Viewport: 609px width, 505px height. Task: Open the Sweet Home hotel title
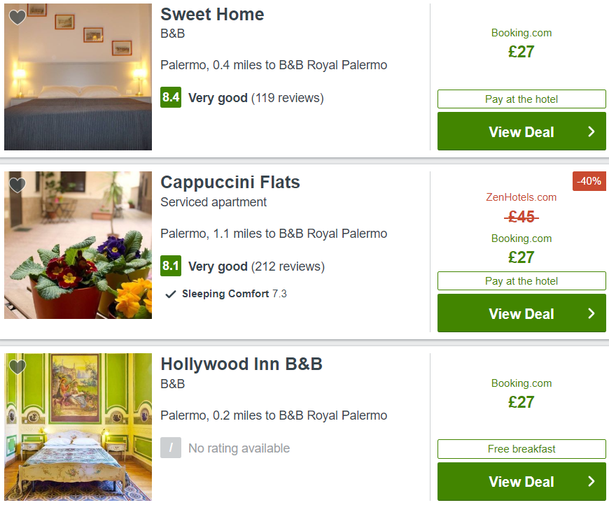pos(212,15)
